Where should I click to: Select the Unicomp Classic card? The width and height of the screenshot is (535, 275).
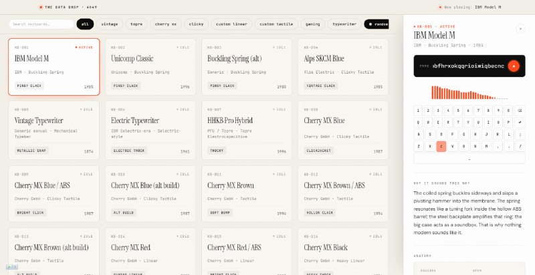tap(150, 67)
